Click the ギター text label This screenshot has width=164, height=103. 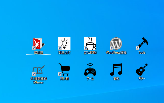(x=142, y=79)
